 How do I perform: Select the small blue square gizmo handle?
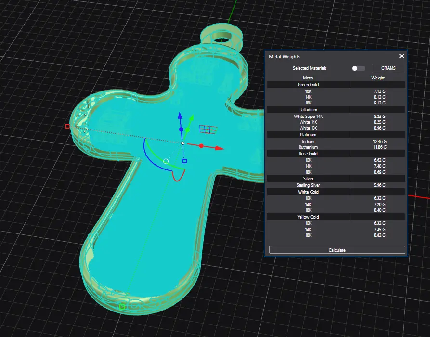[x=184, y=161]
